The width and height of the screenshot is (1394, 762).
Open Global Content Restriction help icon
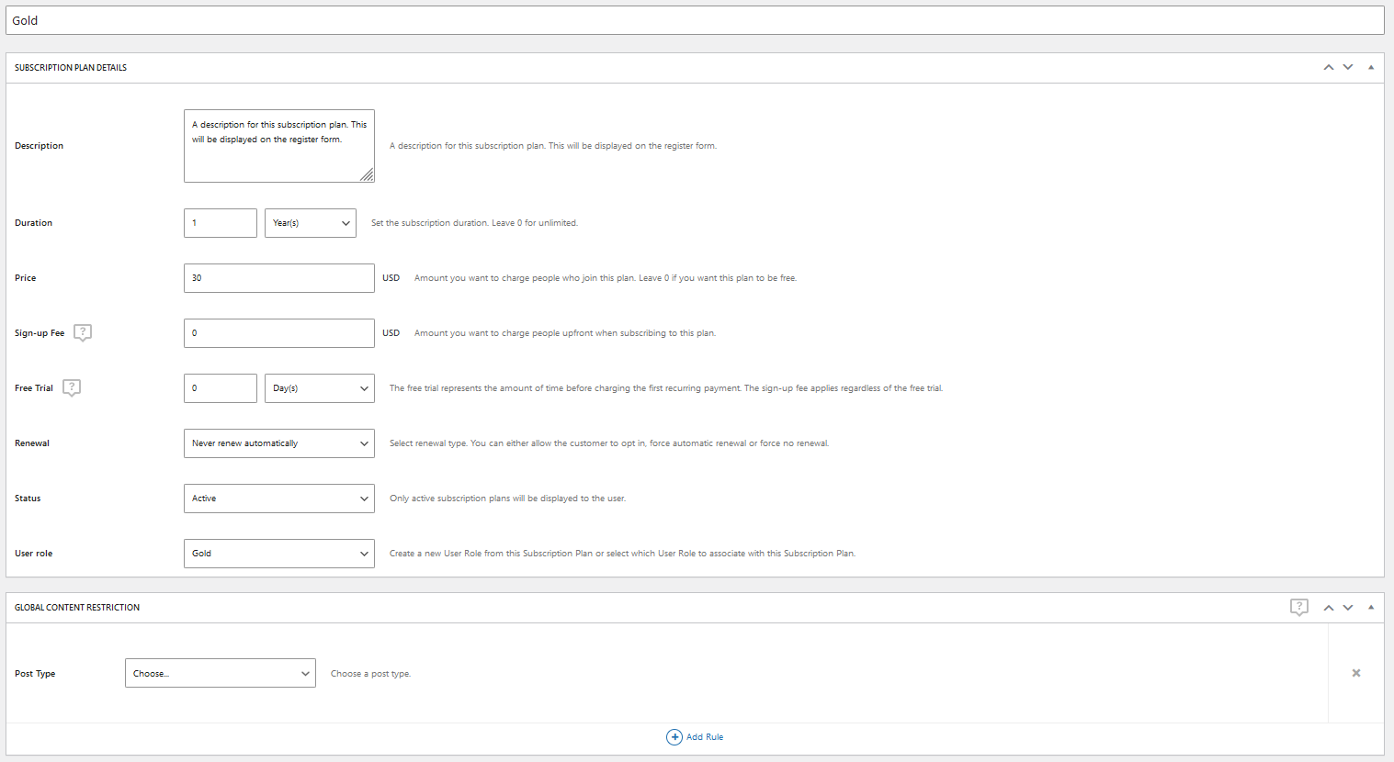[1298, 607]
